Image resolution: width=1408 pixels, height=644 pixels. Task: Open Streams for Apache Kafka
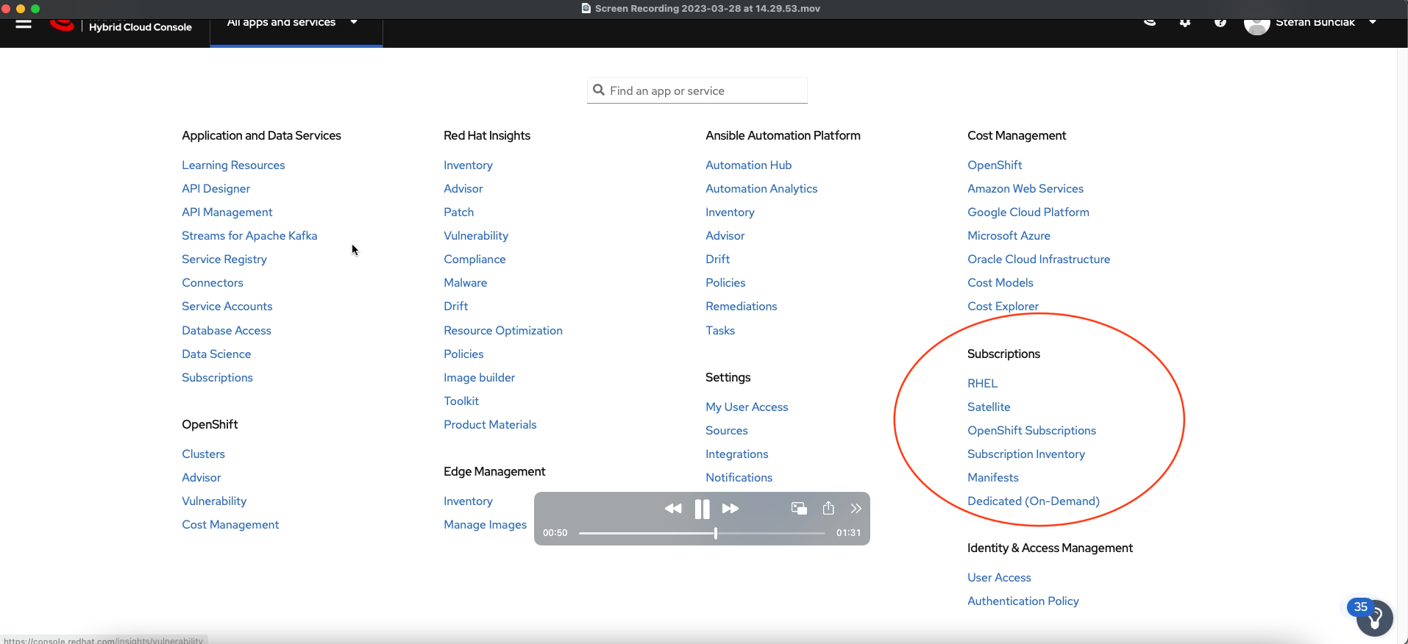click(x=249, y=236)
